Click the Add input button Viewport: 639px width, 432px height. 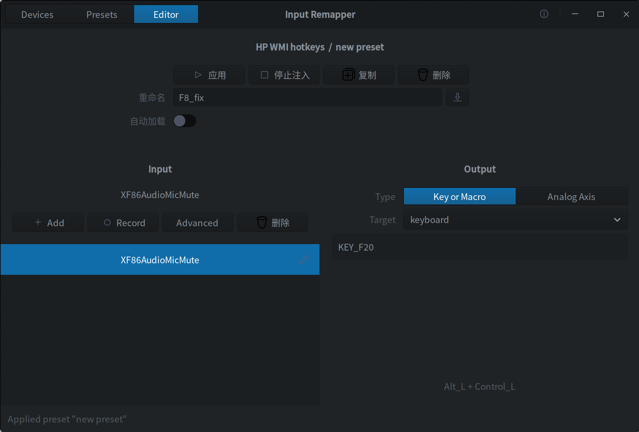pyautogui.click(x=48, y=222)
